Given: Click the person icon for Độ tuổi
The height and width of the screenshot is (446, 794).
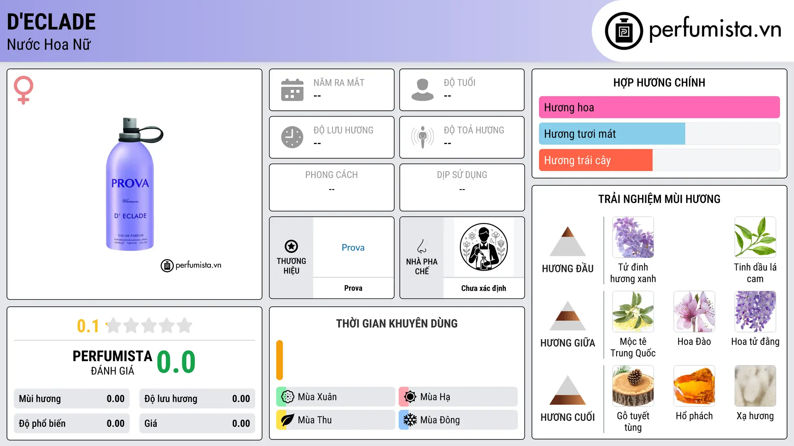Looking at the screenshot, I should (423, 90).
